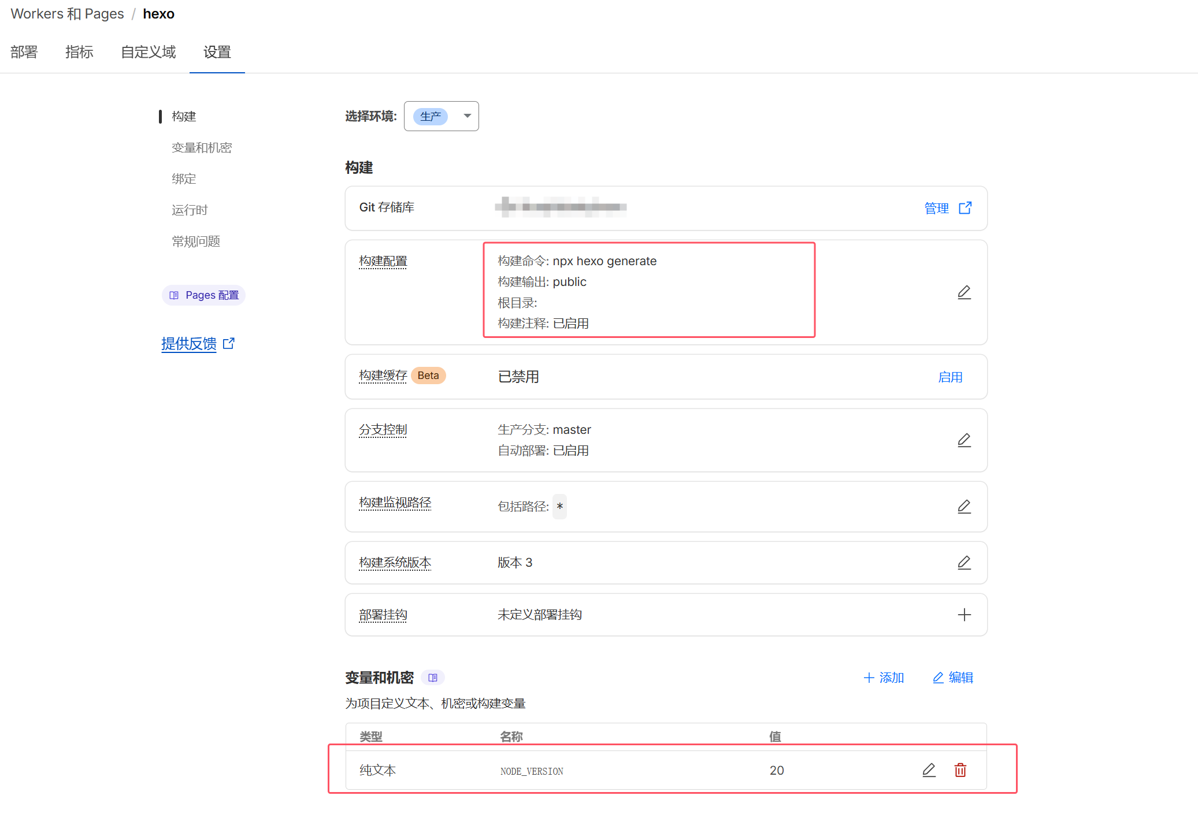
Task: Open the 选择环境 environment dropdown
Action: click(441, 116)
